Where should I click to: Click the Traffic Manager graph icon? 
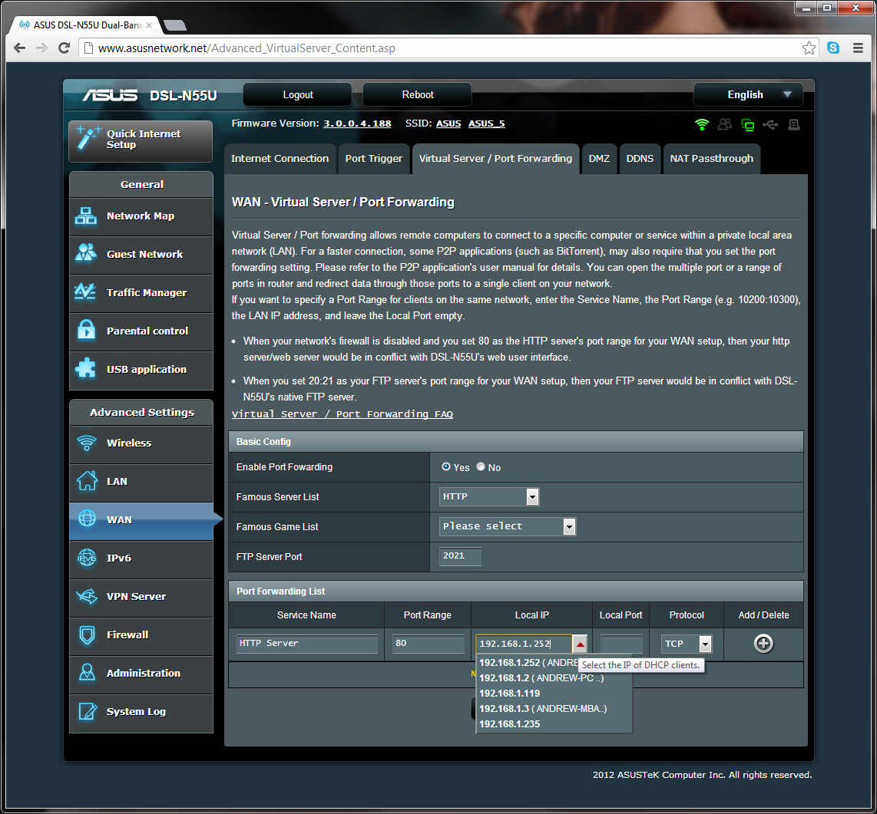[85, 292]
